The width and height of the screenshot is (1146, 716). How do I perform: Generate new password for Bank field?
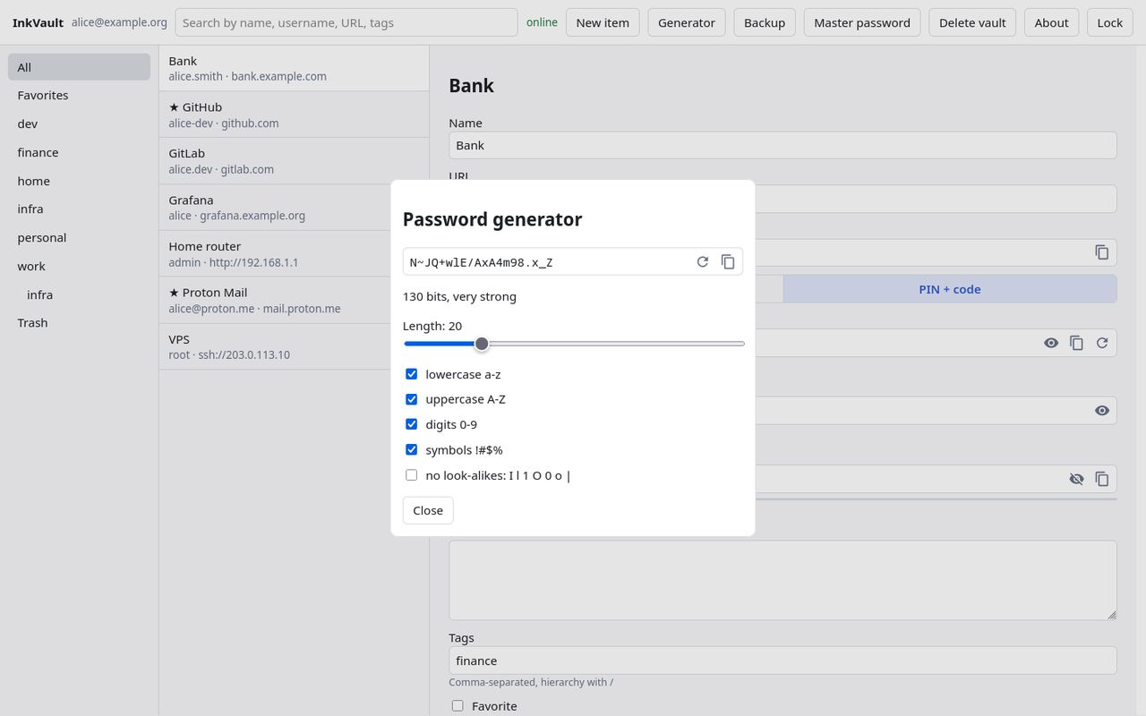pyautogui.click(x=1102, y=343)
